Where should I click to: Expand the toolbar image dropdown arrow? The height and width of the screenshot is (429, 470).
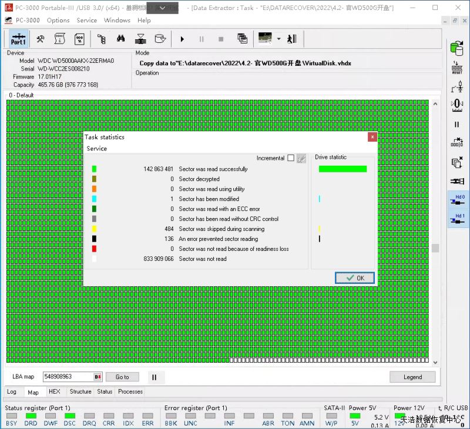(x=278, y=39)
